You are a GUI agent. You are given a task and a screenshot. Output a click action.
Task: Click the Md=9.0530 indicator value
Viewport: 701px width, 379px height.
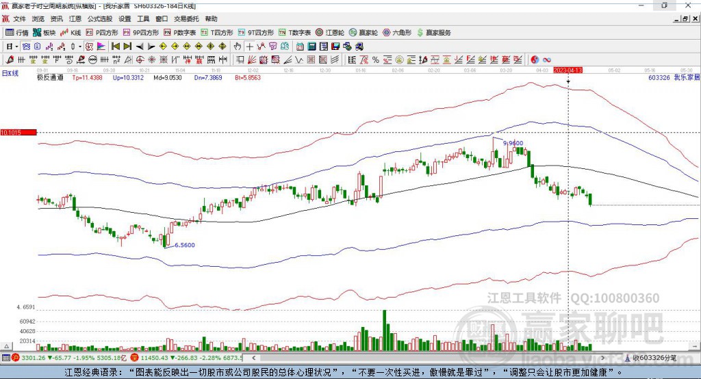(x=168, y=78)
